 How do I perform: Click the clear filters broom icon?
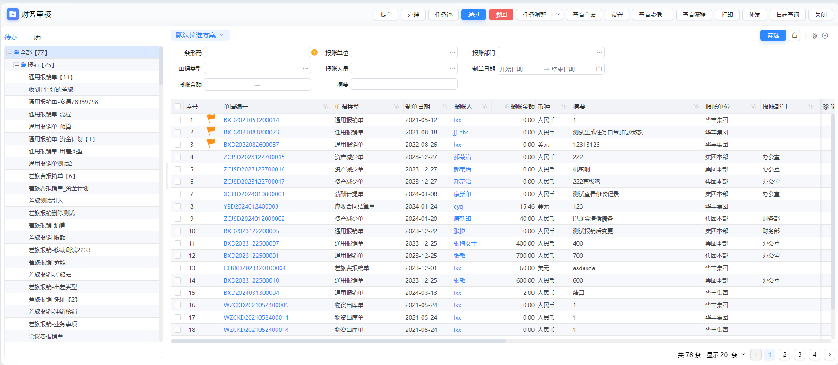tap(794, 35)
